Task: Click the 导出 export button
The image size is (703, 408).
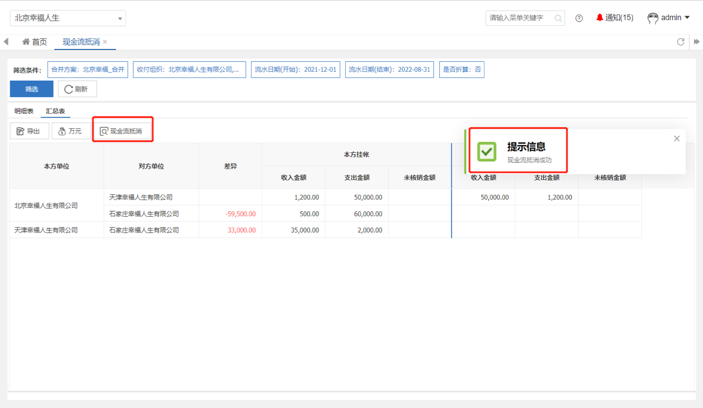Action: 29,131
